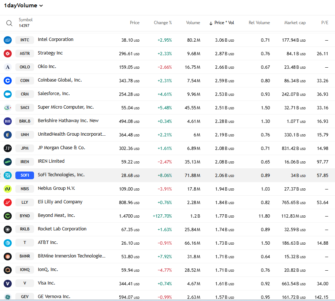Select the BitMine Immersion Technologies name

pyautogui.click(x=71, y=256)
